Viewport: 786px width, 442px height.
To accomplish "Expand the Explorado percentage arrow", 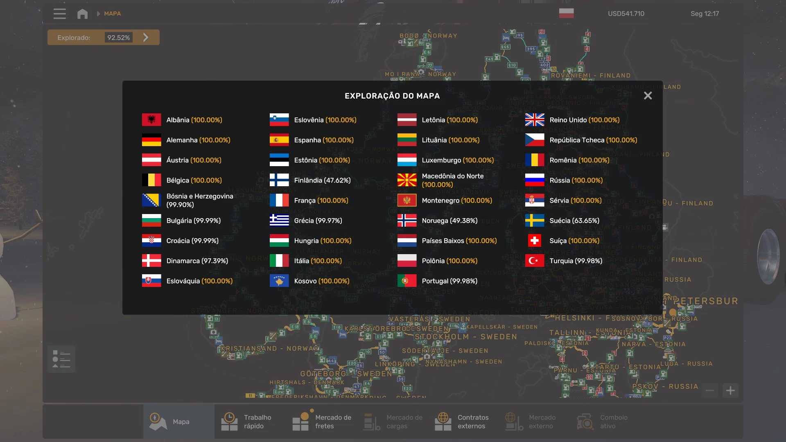I will [x=146, y=38].
